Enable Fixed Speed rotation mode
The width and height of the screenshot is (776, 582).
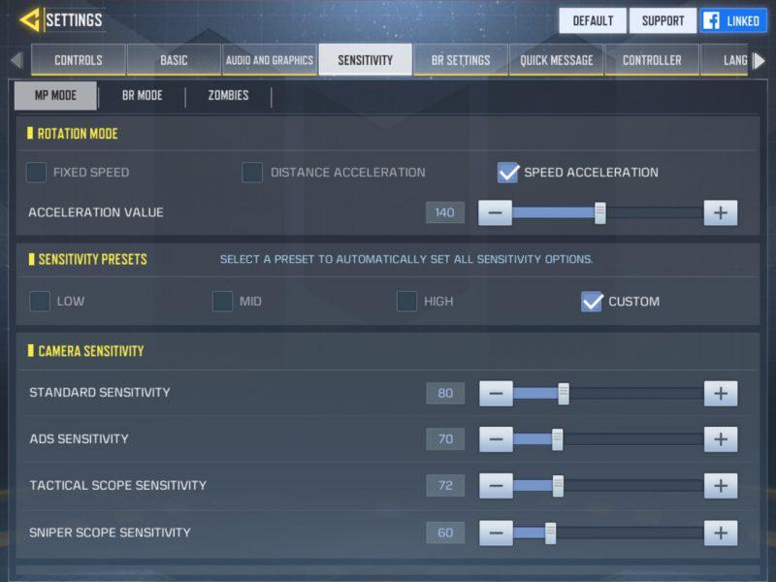pyautogui.click(x=36, y=173)
